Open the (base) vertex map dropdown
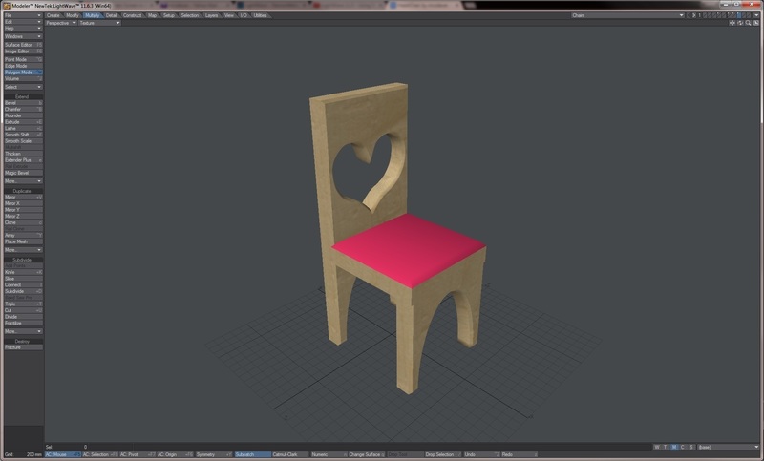The height and width of the screenshot is (461, 764). pyautogui.click(x=728, y=447)
